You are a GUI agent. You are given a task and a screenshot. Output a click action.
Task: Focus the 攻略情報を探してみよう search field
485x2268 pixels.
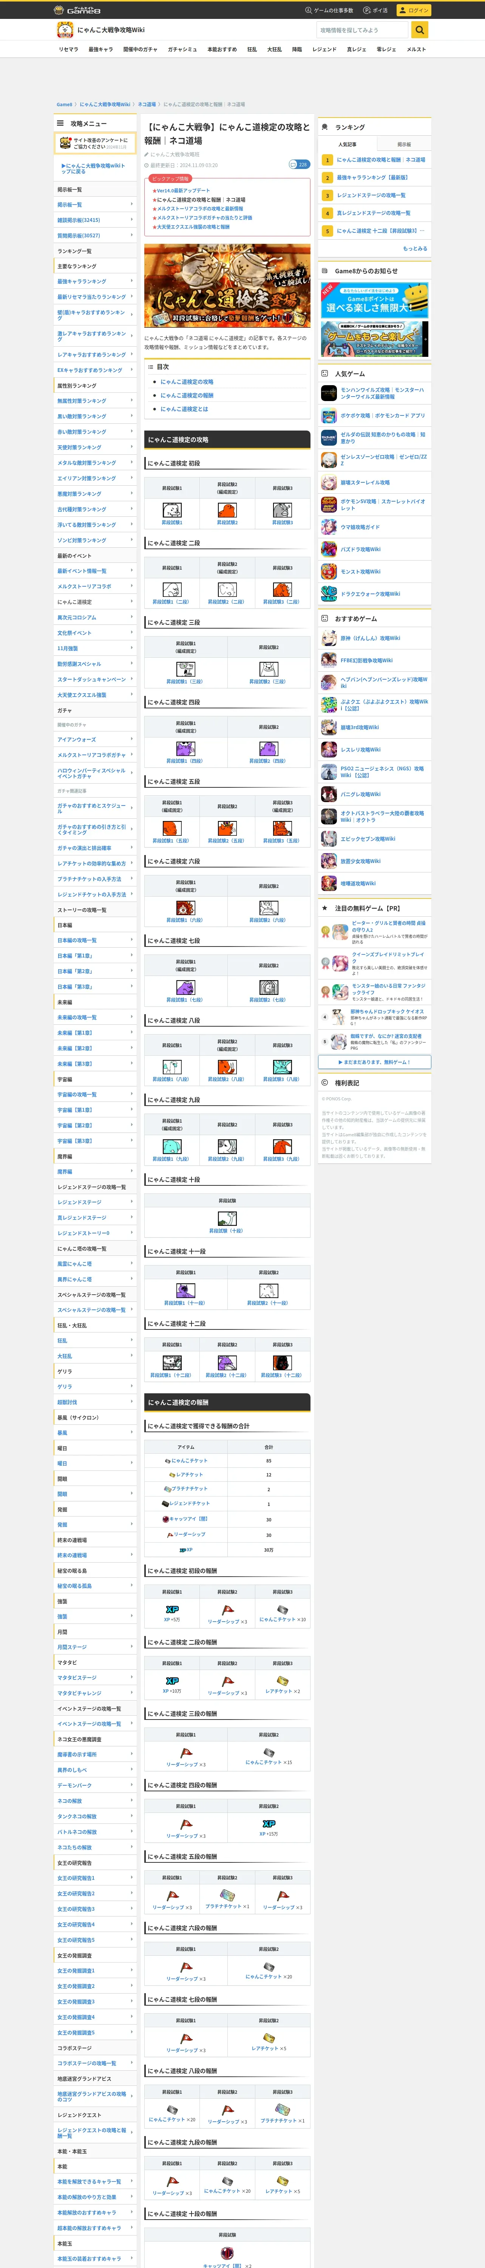(x=363, y=30)
